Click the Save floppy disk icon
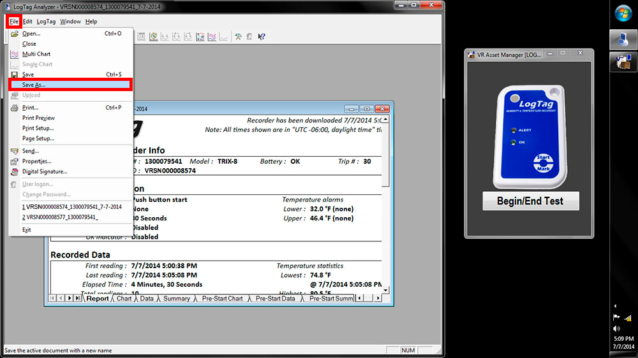Screen dimensions: 638x358 15,75
